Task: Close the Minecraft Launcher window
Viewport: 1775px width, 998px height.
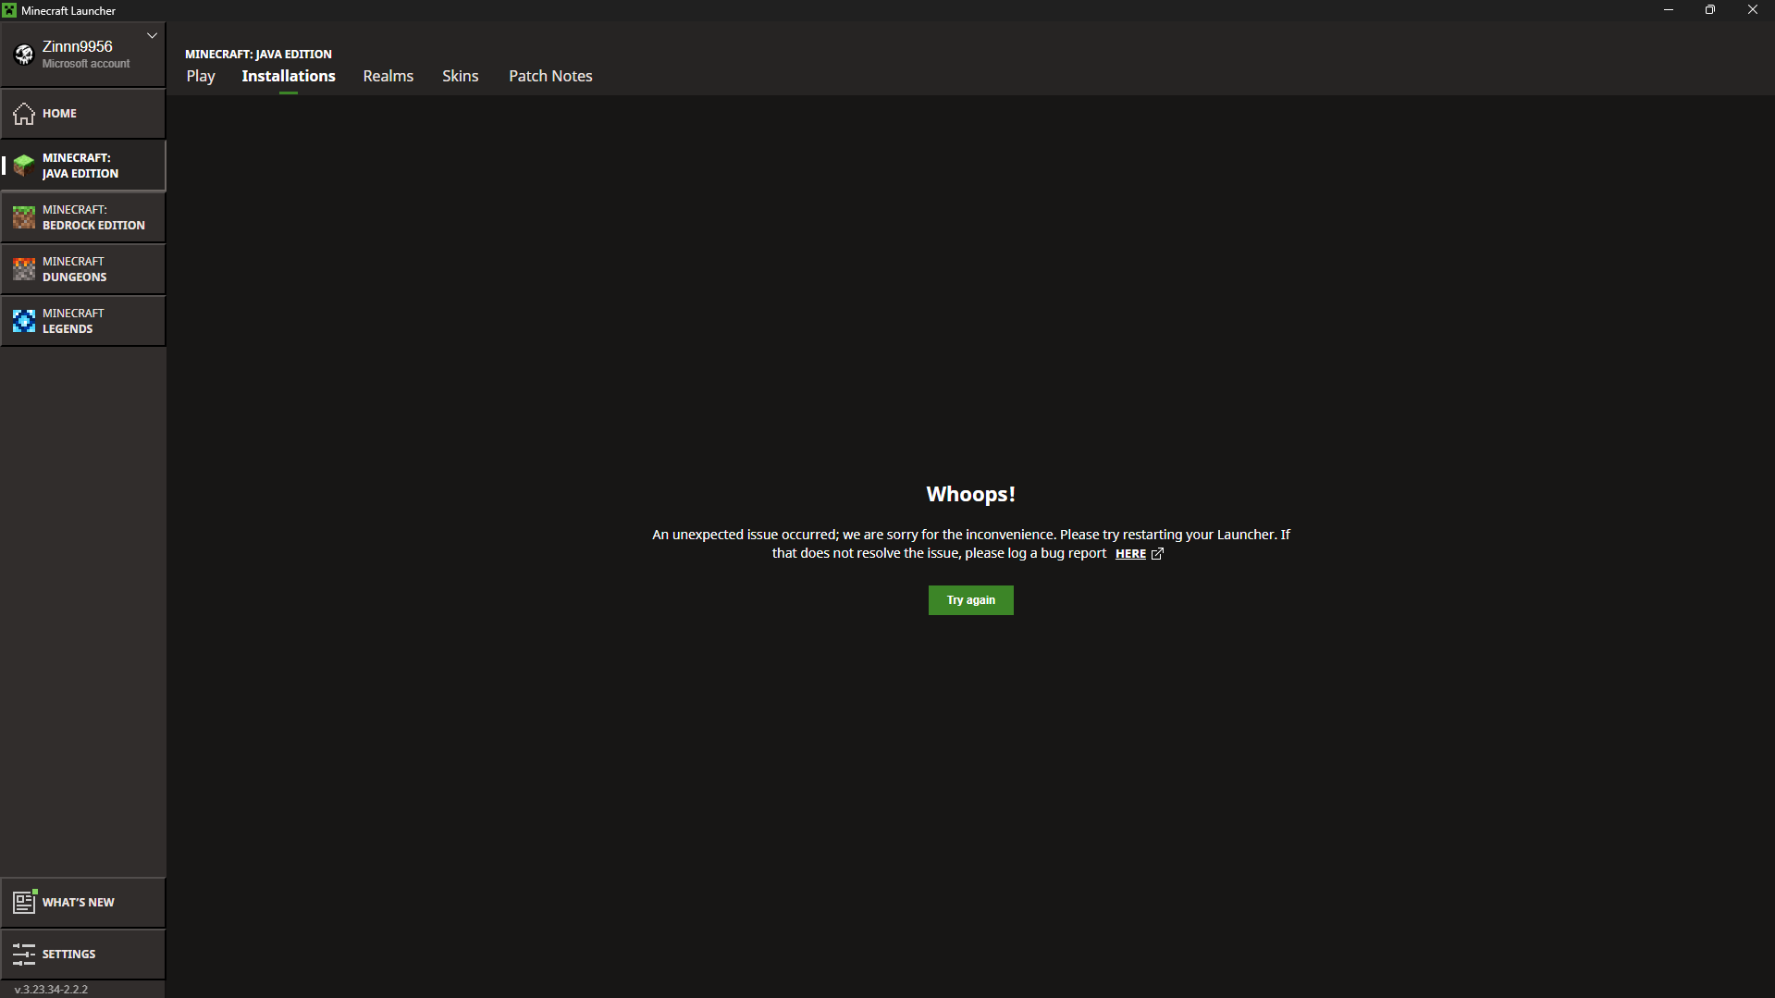Action: (1753, 10)
